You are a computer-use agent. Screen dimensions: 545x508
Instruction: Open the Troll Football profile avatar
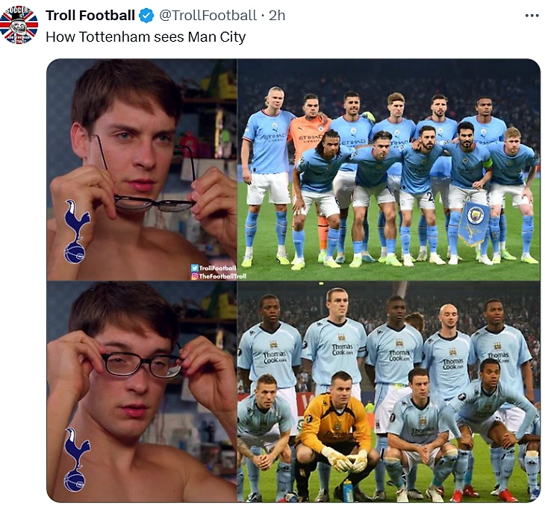[x=19, y=25]
